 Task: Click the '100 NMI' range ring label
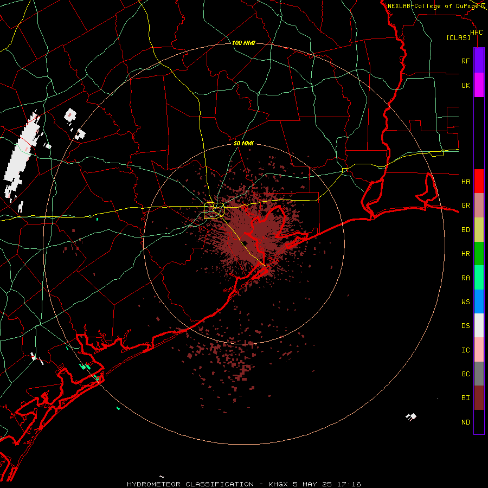pyautogui.click(x=243, y=43)
